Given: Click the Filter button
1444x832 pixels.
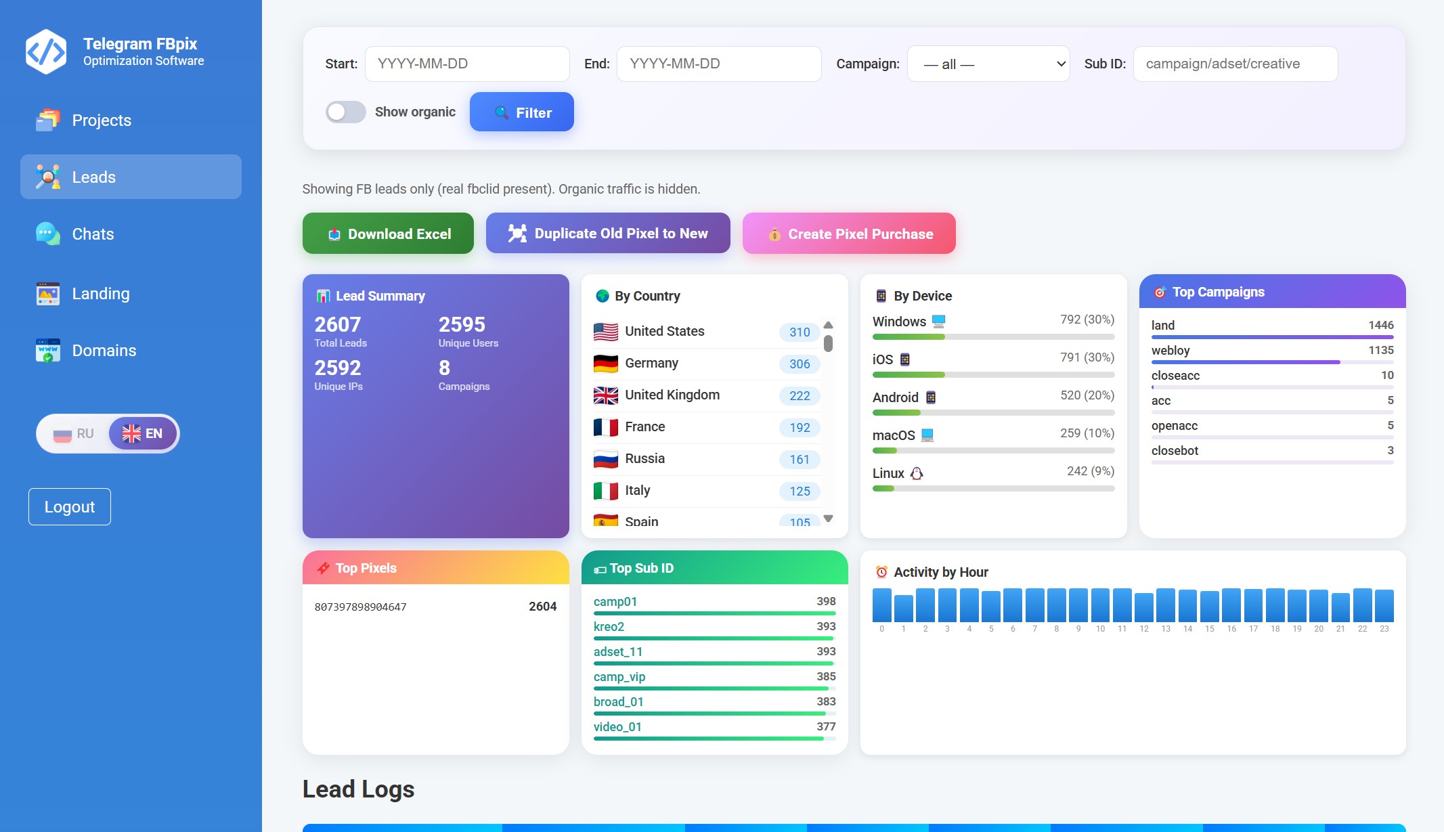Looking at the screenshot, I should coord(522,112).
